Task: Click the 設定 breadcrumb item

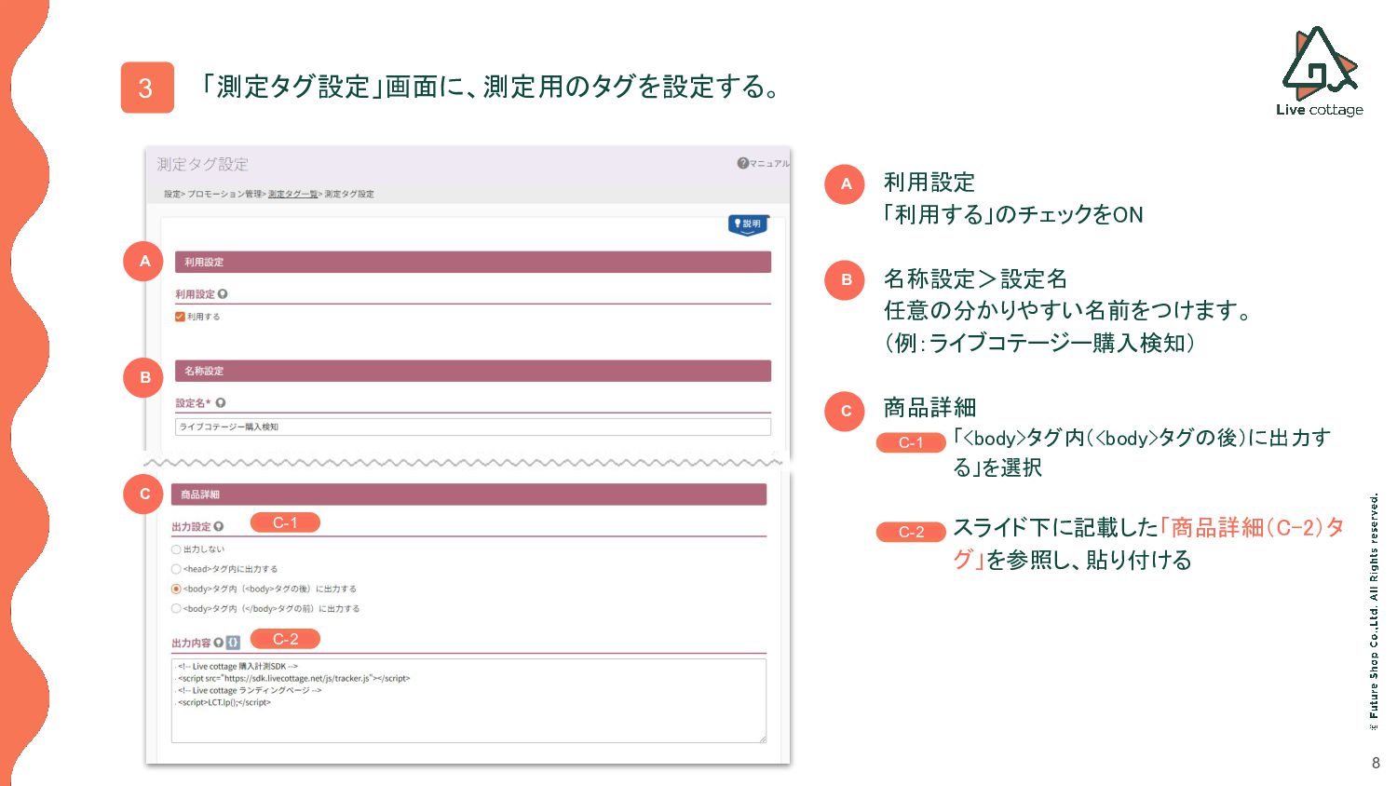Action: (172, 194)
